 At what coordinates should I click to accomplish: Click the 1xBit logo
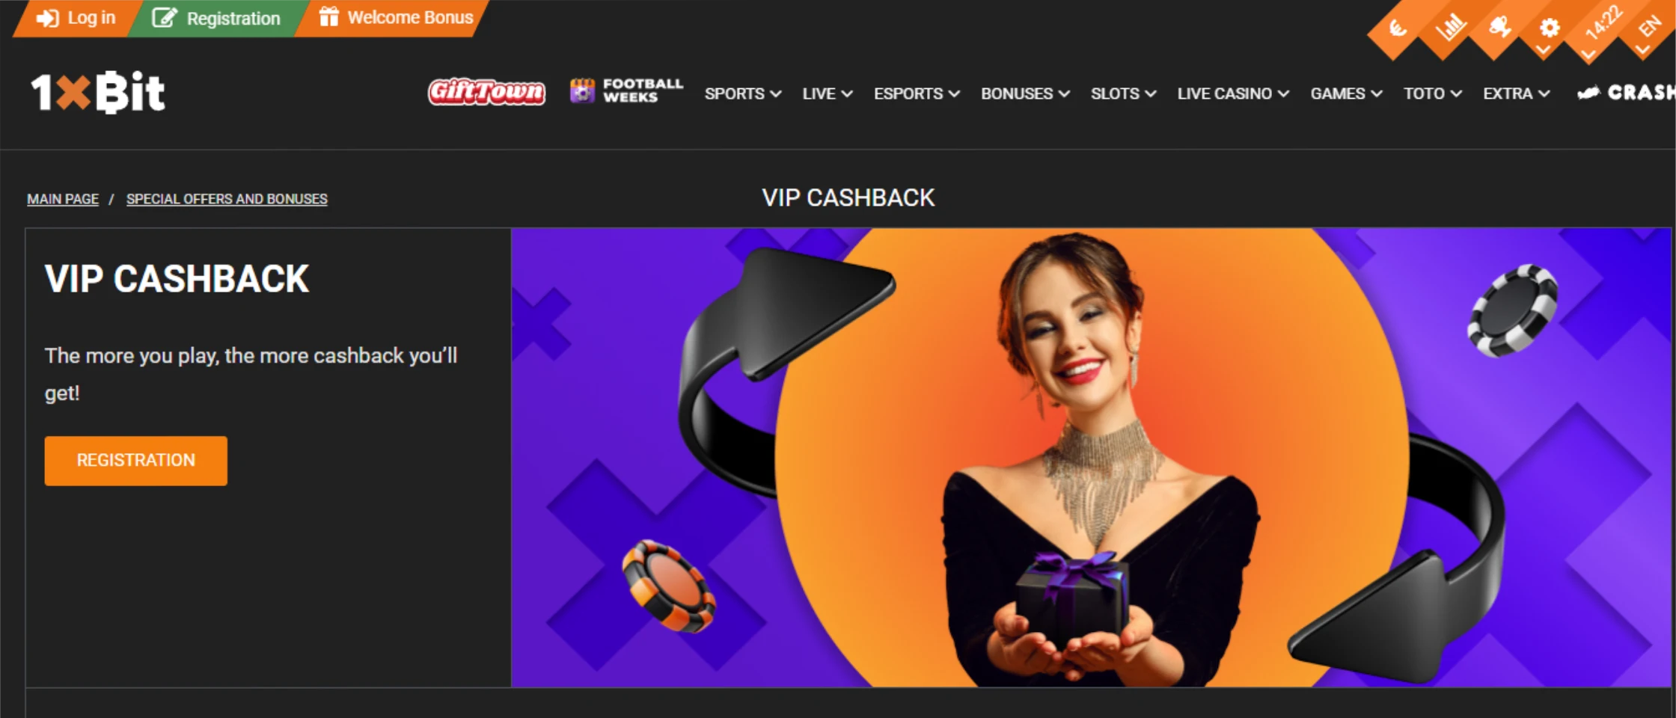click(98, 93)
